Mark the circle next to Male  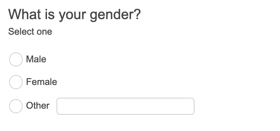pyautogui.click(x=16, y=59)
